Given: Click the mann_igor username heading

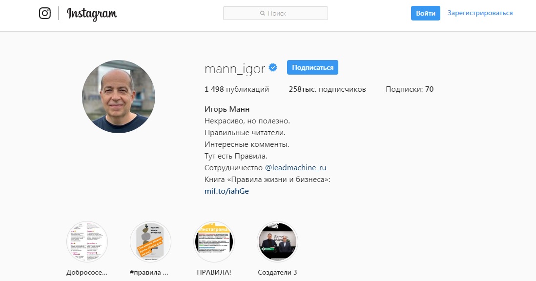Looking at the screenshot, I should pos(234,69).
